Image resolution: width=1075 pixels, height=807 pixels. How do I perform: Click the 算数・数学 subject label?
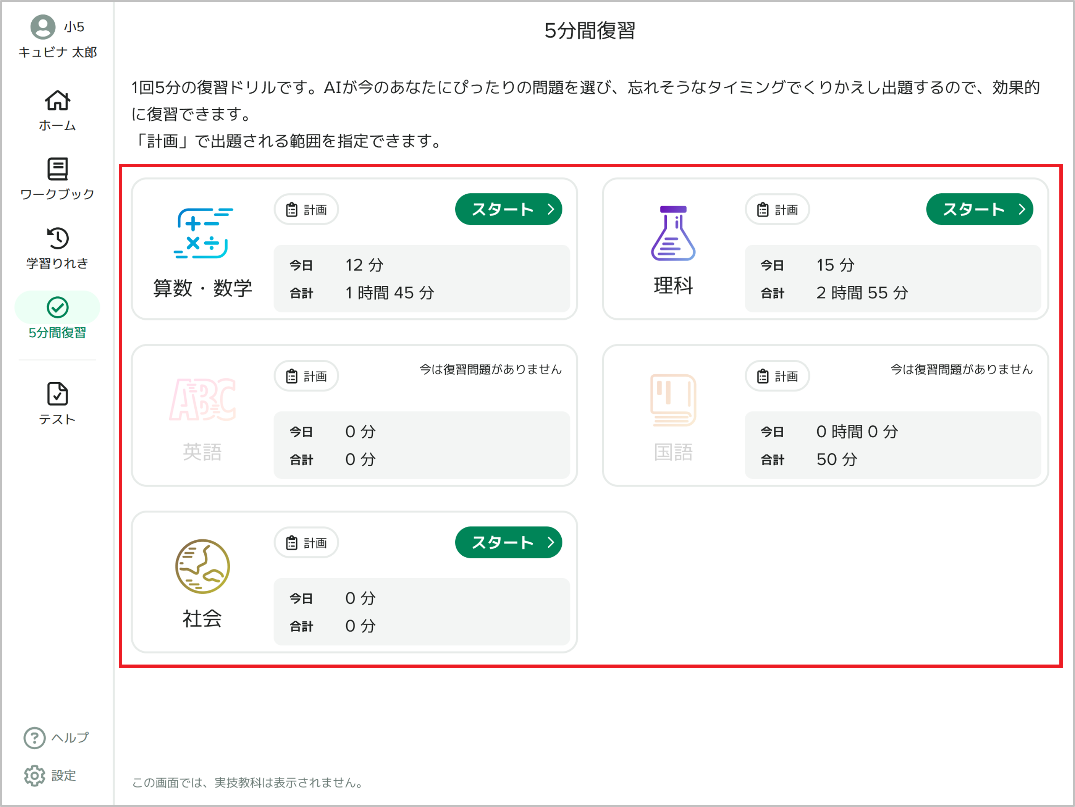(x=203, y=288)
